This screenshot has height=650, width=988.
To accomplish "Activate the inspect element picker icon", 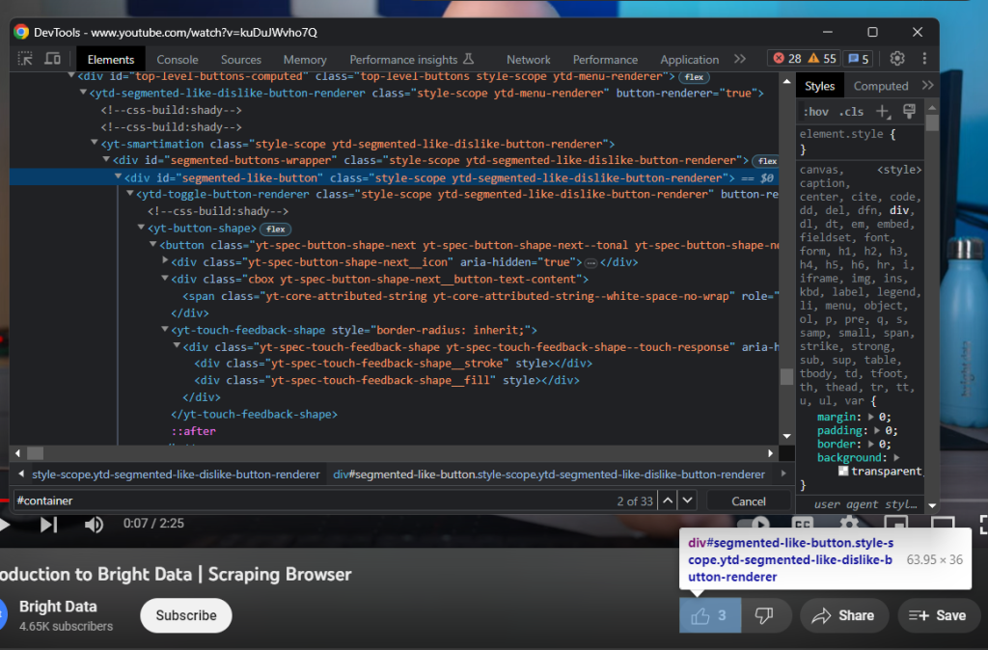I will [26, 59].
